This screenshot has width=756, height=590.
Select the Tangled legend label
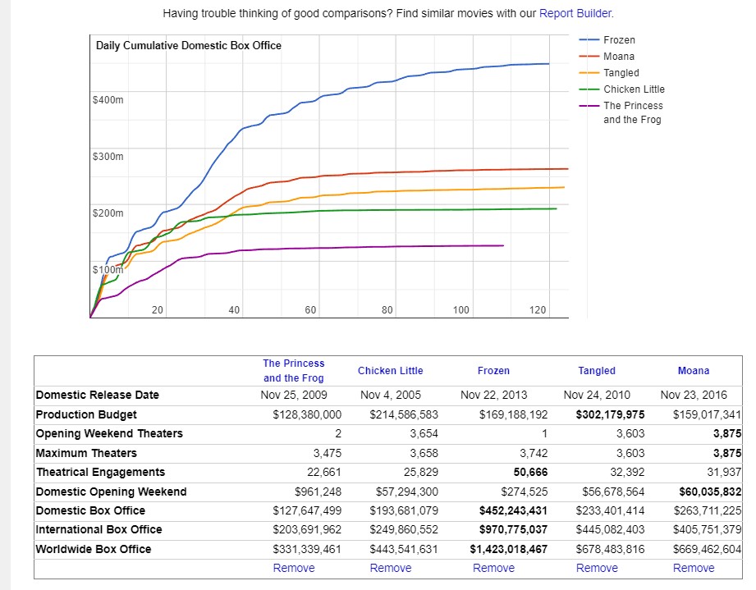coord(621,73)
